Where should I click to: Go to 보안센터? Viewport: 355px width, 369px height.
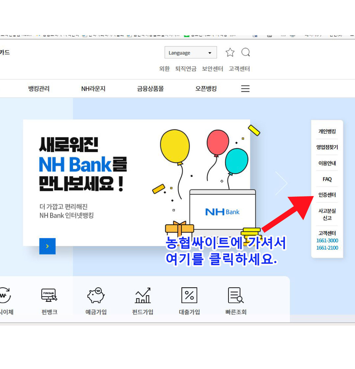pos(212,69)
